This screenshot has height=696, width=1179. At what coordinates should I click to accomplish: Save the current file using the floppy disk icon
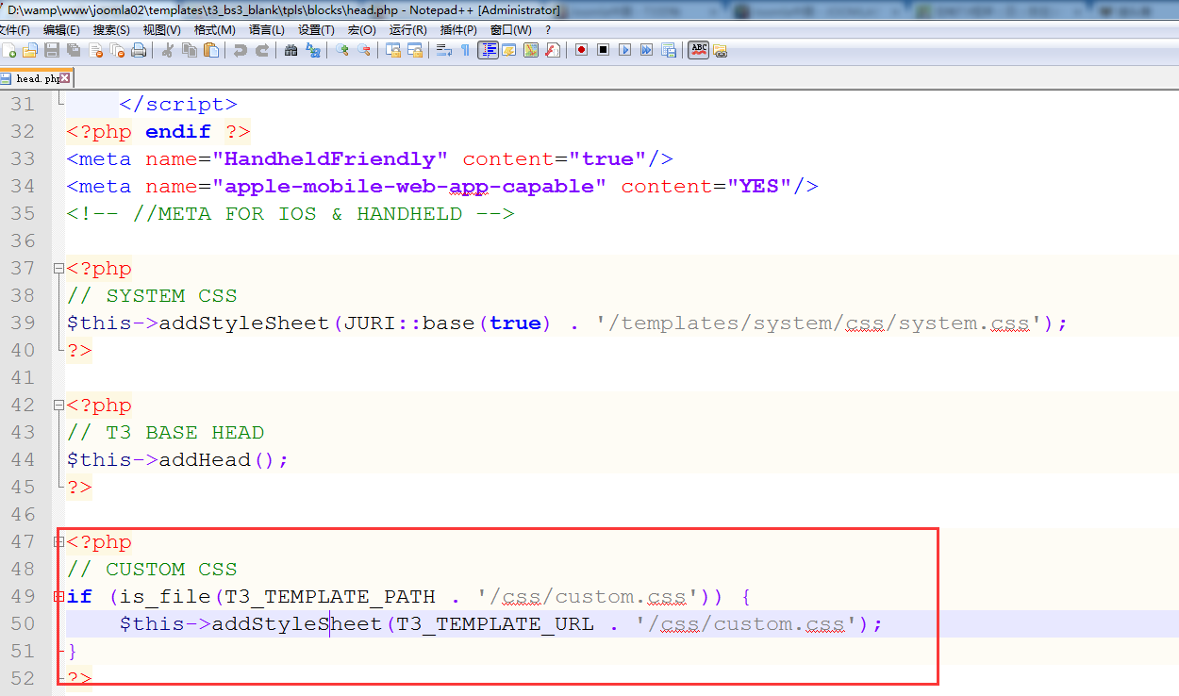[x=52, y=50]
